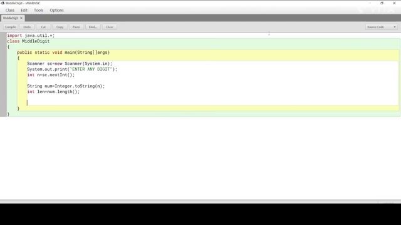Click the 'int len=num.length();' line
The width and height of the screenshot is (401, 225).
pyautogui.click(x=53, y=92)
